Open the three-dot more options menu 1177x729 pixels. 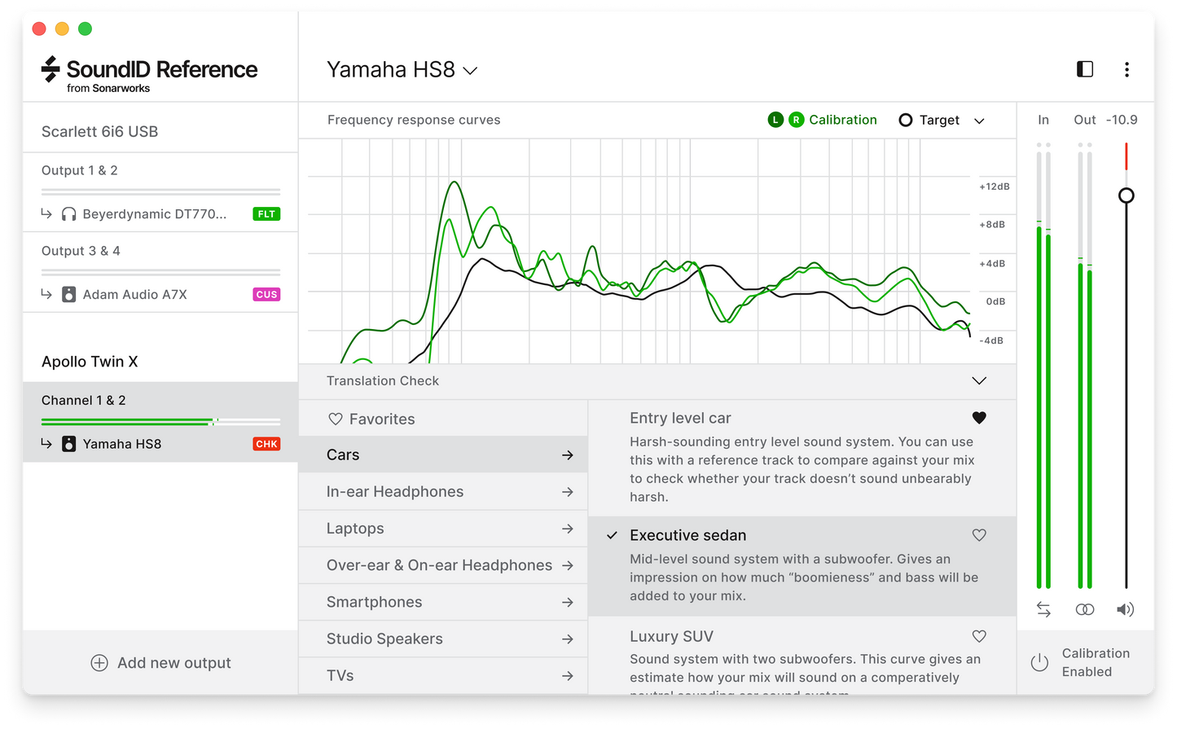(1126, 69)
